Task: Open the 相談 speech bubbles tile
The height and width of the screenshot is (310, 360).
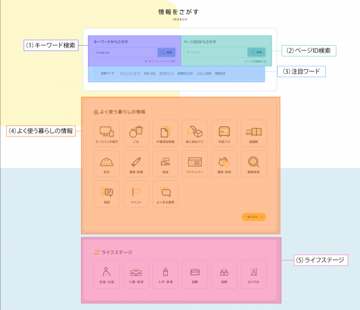Action: coord(107,194)
